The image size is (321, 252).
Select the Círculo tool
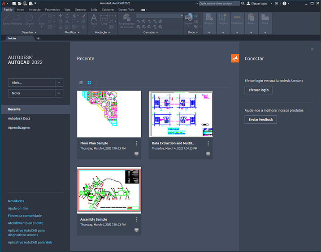(29, 20)
